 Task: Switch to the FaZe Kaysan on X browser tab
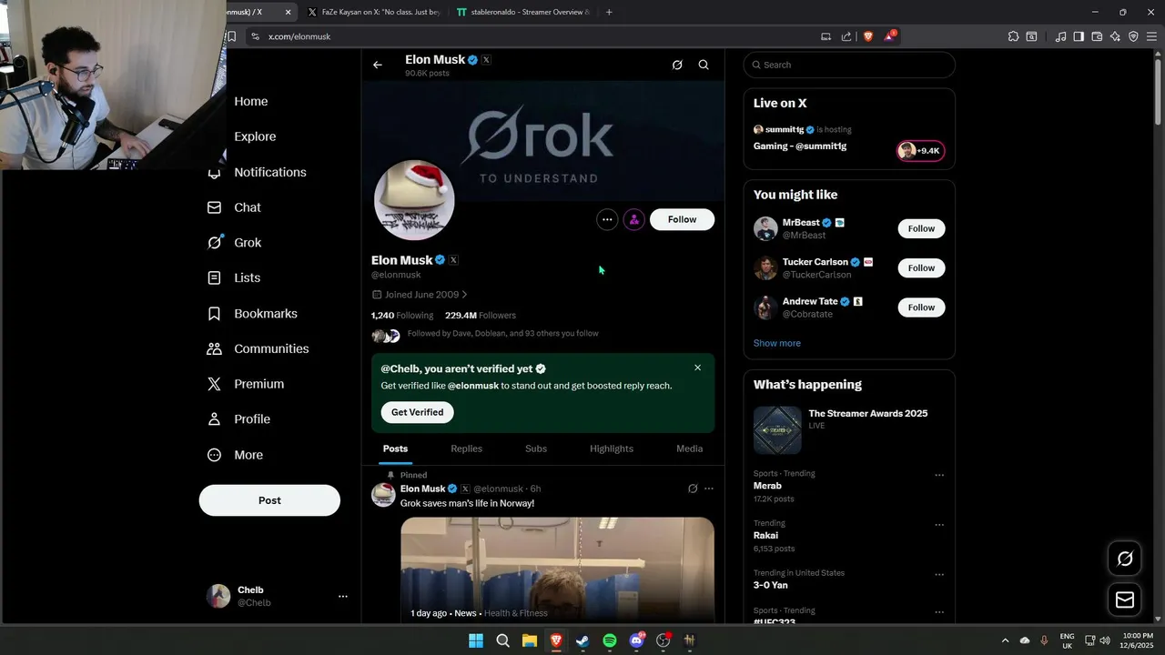tap(373, 12)
